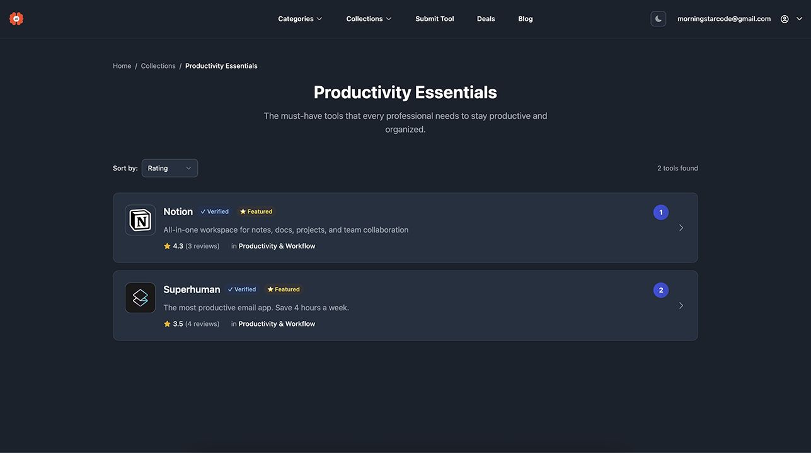Go to the Collections breadcrumb link
Image resolution: width=811 pixels, height=453 pixels.
click(158, 66)
